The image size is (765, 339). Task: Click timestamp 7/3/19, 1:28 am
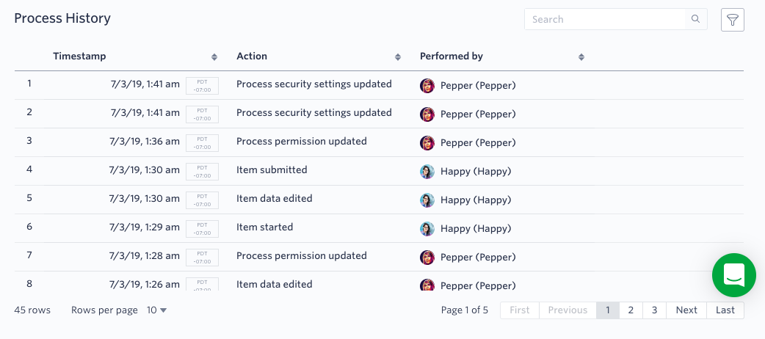coord(145,255)
